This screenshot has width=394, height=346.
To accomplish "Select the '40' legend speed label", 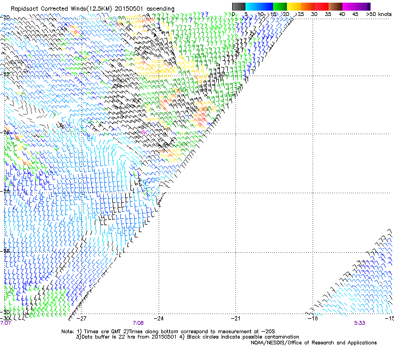I will 342,14.
